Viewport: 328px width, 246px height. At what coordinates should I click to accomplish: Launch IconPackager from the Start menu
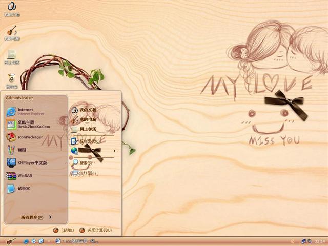tap(35, 137)
